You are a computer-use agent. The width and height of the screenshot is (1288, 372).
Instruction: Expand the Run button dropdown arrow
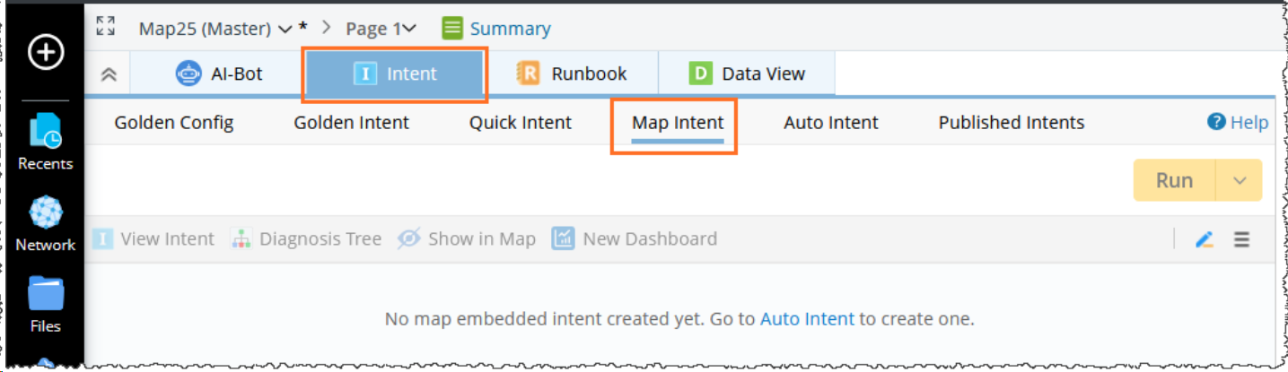coord(1240,180)
